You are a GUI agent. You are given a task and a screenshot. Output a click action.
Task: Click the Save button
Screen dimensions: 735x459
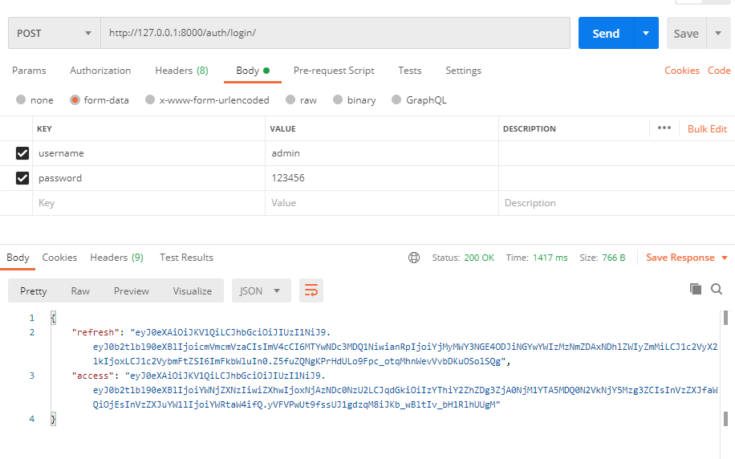(x=686, y=33)
